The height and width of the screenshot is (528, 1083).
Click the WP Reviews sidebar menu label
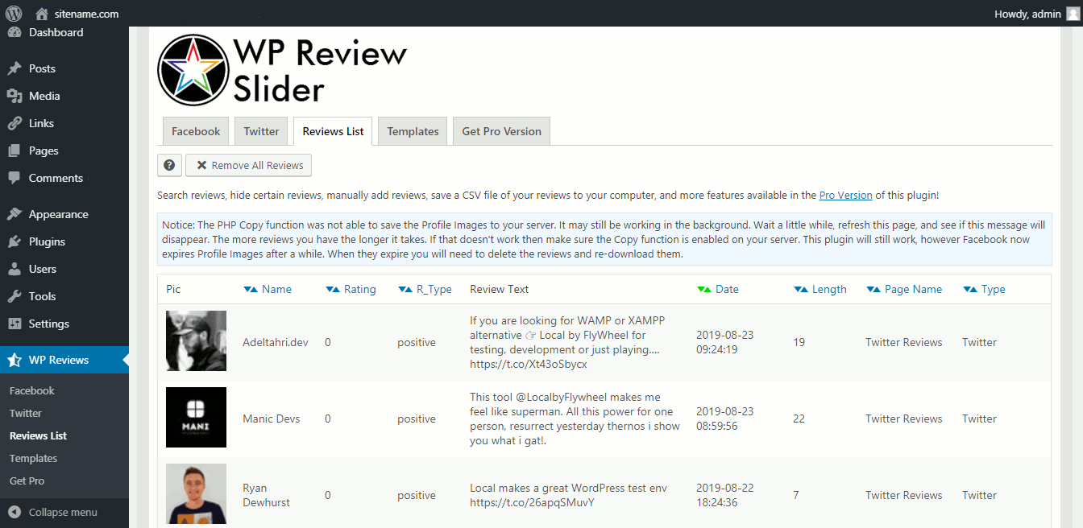(x=59, y=360)
